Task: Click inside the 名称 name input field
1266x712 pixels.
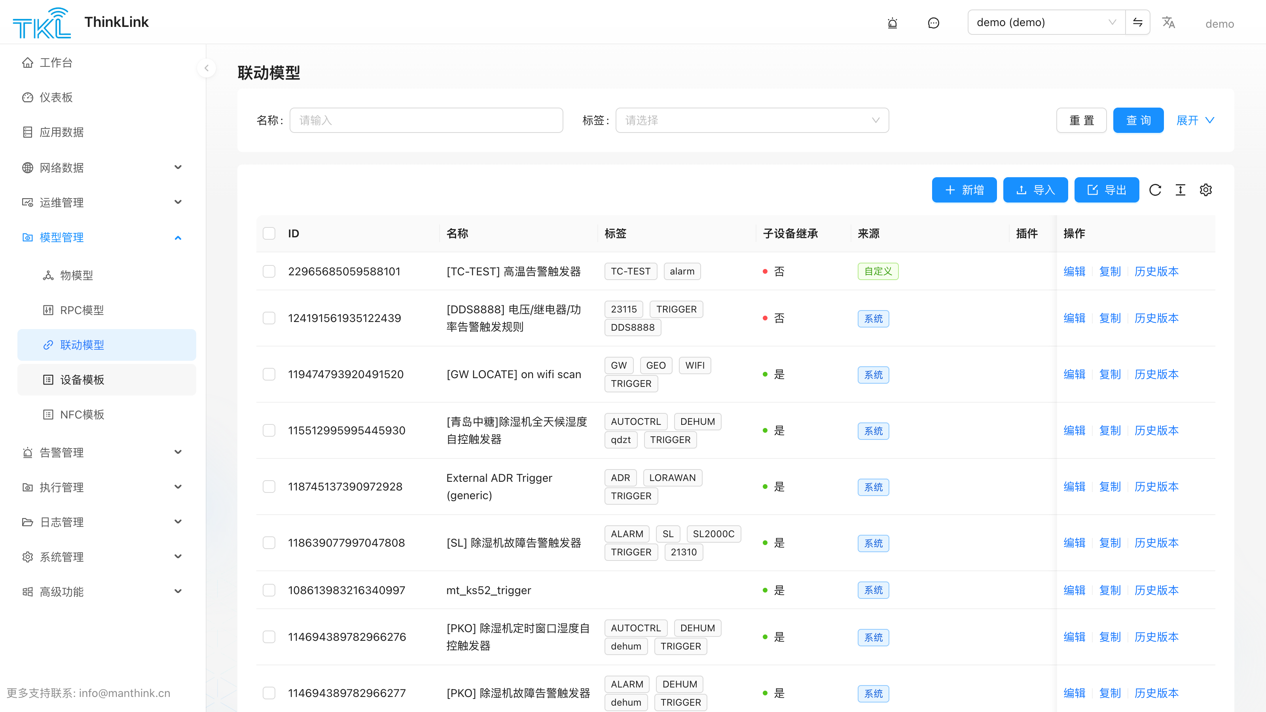Action: (426, 120)
